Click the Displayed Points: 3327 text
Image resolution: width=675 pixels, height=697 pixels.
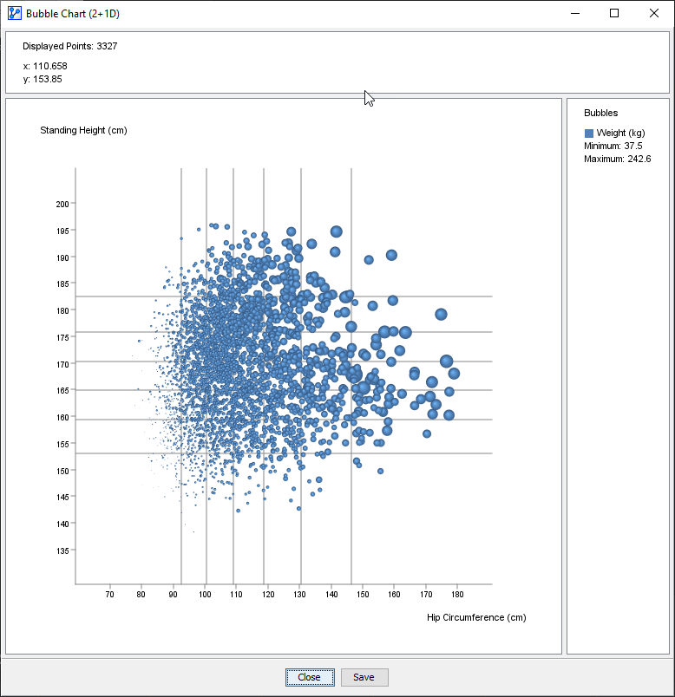[69, 47]
